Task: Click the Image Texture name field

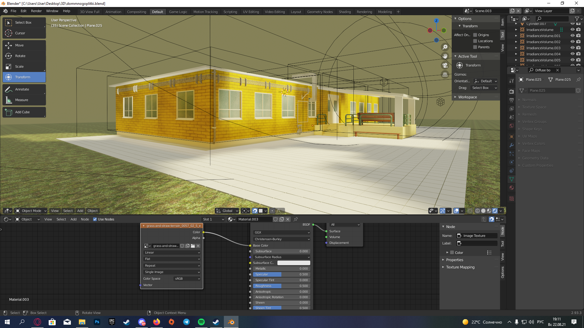Action: click(477, 236)
